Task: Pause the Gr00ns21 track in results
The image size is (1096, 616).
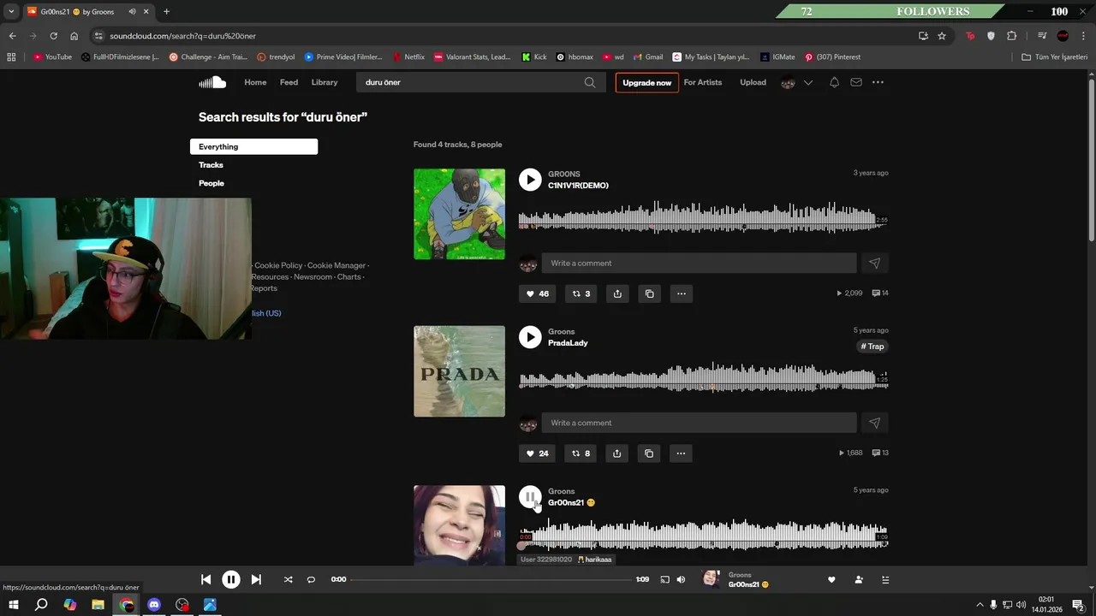Action: click(x=530, y=496)
